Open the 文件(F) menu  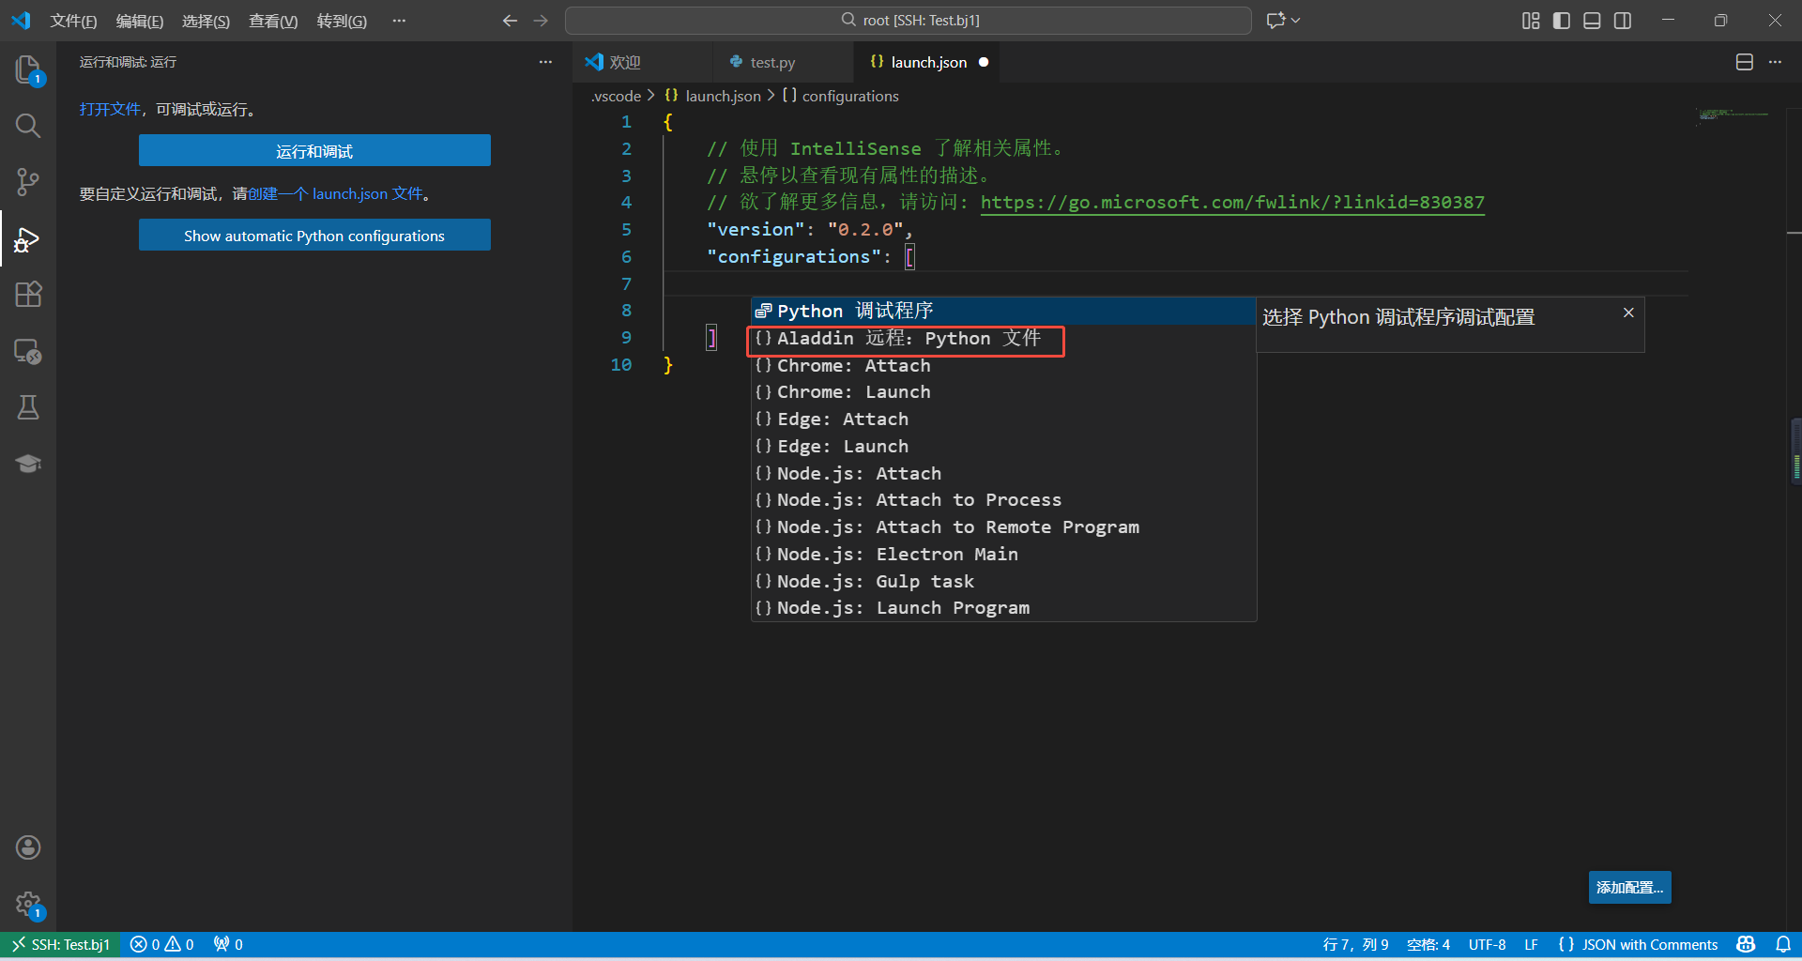(x=73, y=21)
